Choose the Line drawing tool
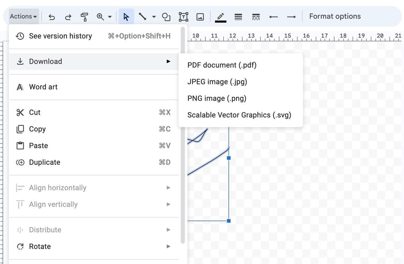Image resolution: width=404 pixels, height=264 pixels. pyautogui.click(x=143, y=17)
